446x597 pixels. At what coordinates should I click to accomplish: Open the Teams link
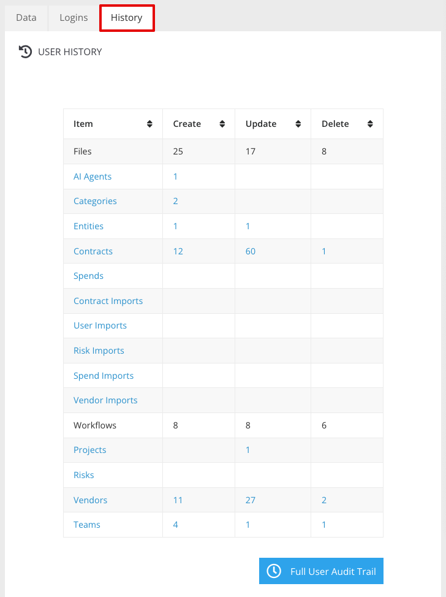pyautogui.click(x=86, y=524)
